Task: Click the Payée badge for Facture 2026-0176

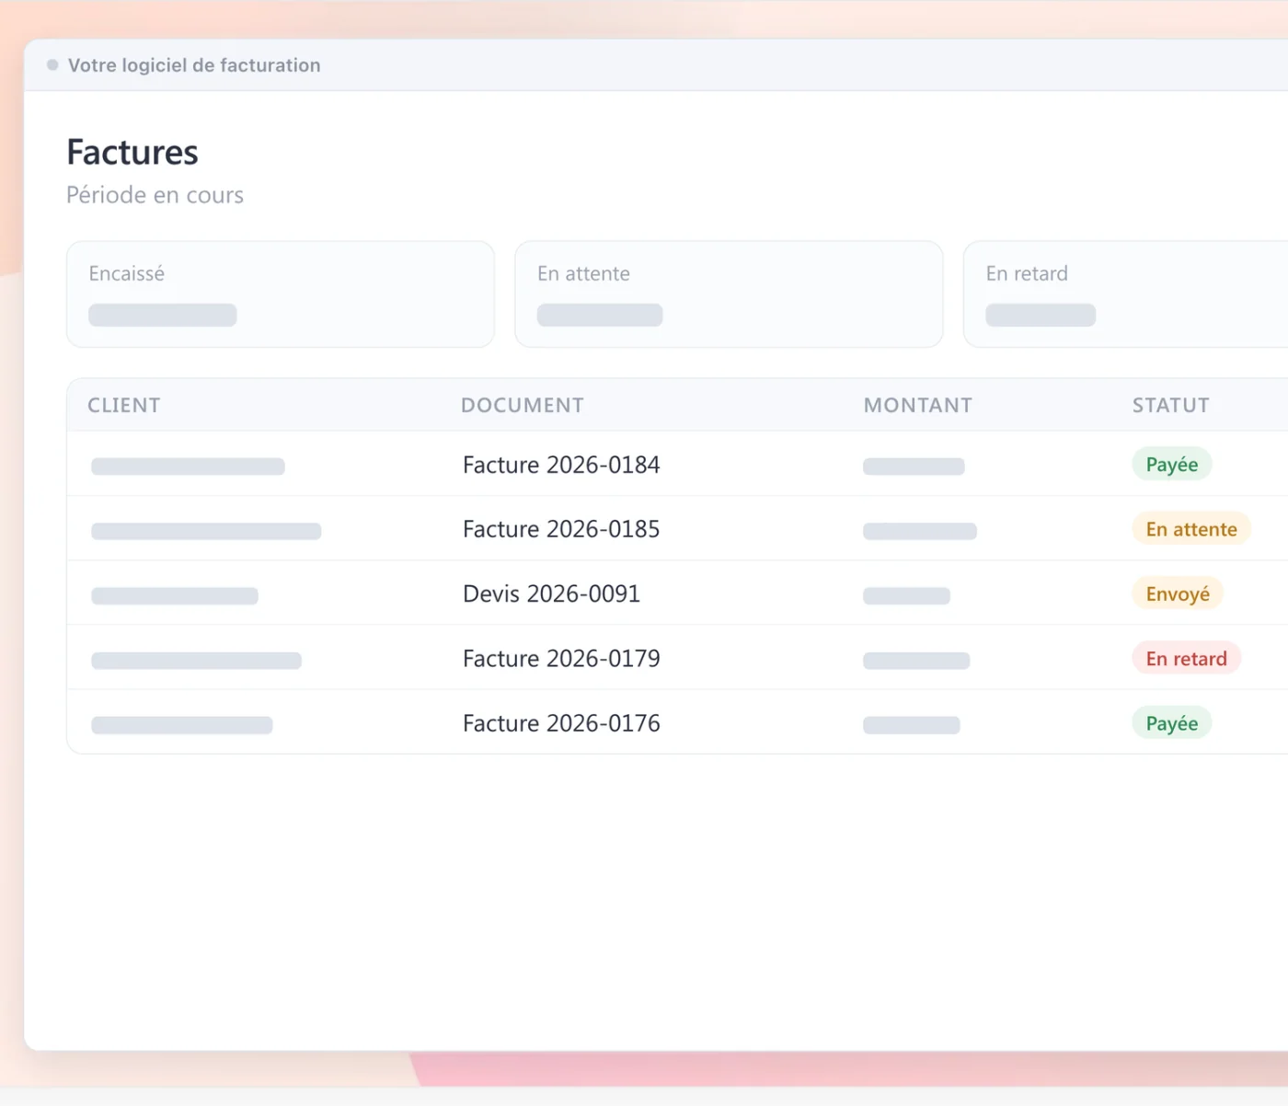Action: click(x=1172, y=723)
